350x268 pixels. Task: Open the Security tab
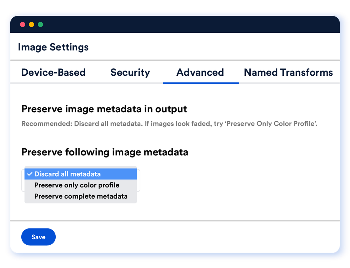(x=130, y=72)
